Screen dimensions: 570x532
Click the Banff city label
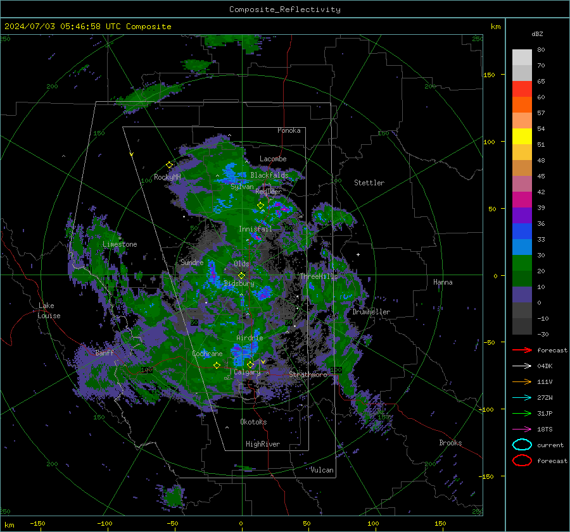click(x=104, y=352)
